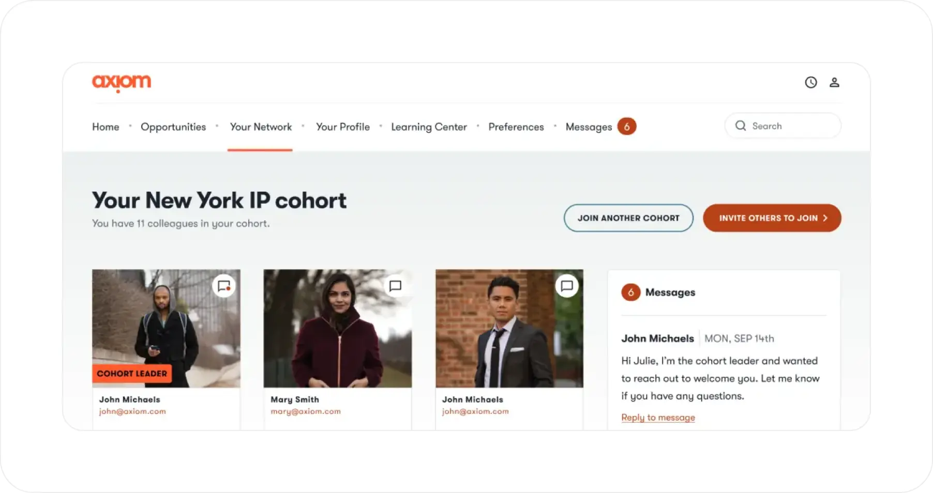Open john@axiom.com under Cohort Leader card
Viewport: 933px width, 493px height.
click(x=132, y=411)
